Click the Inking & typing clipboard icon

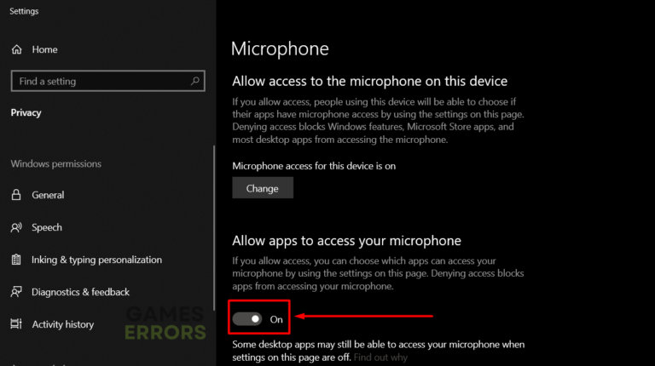16,260
